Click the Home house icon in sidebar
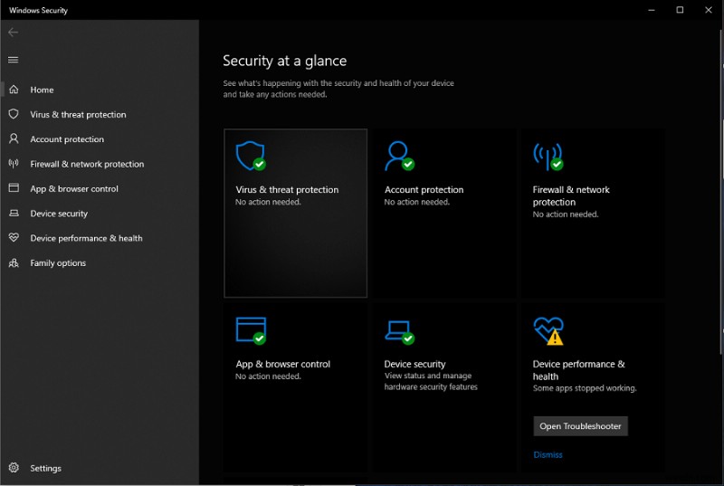Screen dimensions: 724x486 coord(14,89)
